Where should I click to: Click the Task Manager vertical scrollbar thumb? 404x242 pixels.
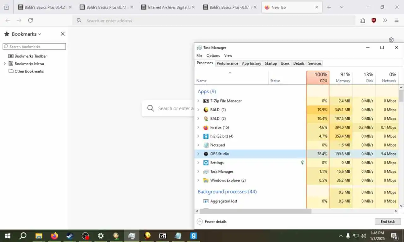pyautogui.click(x=401, y=95)
